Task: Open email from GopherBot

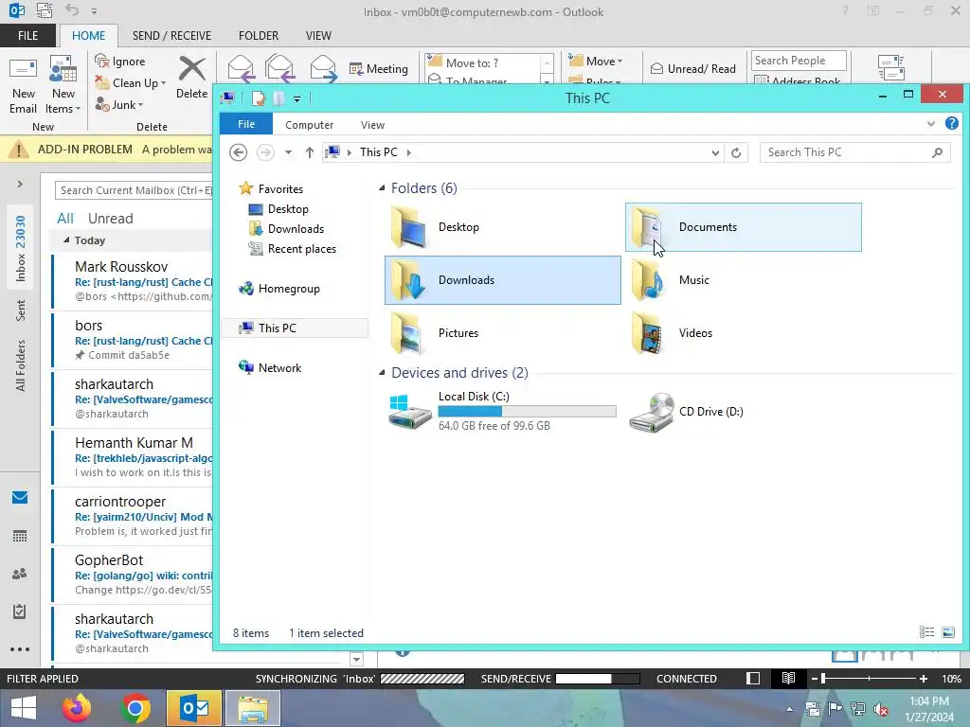Action: click(133, 575)
